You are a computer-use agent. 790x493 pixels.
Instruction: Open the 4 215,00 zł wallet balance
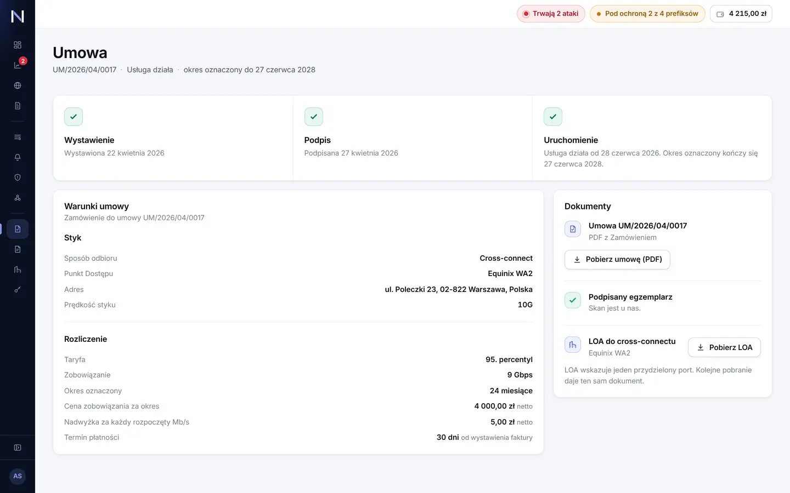(x=741, y=14)
